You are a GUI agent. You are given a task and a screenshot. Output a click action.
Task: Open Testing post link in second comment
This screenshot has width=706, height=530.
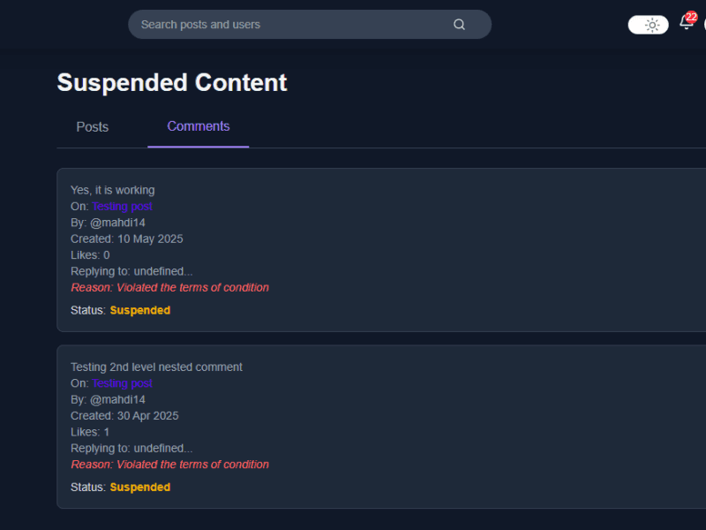coord(122,382)
